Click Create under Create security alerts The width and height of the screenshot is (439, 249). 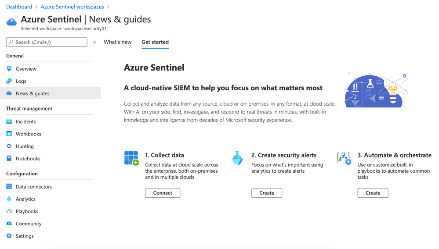267,193
